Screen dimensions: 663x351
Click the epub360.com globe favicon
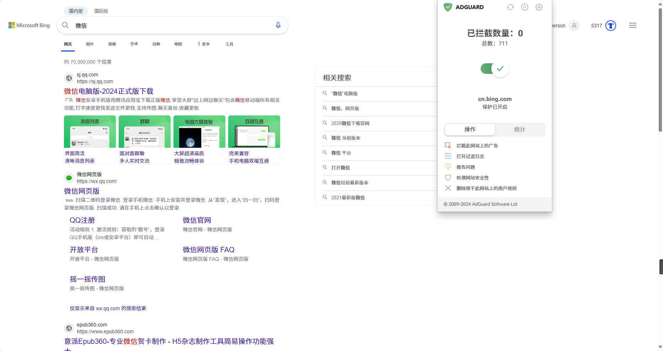[69, 328]
